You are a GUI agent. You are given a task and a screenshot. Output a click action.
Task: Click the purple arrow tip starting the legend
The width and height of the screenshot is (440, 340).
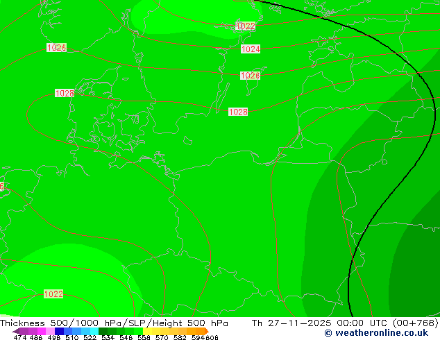coord(16,331)
